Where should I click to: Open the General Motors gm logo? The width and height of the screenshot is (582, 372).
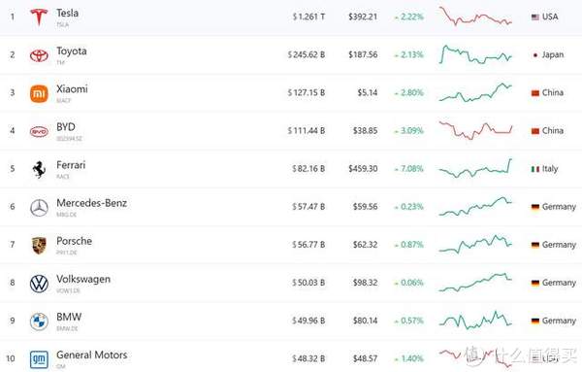tap(39, 359)
